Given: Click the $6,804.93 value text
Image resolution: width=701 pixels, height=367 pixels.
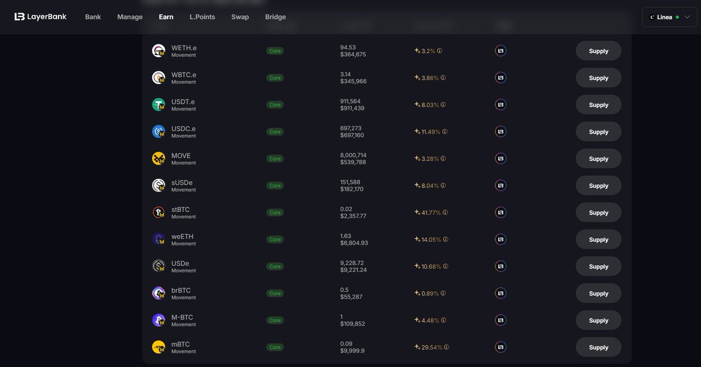Looking at the screenshot, I should coord(354,243).
